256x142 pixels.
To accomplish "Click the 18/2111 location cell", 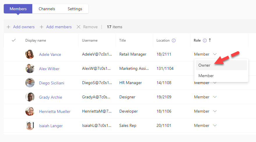I will [164, 54].
